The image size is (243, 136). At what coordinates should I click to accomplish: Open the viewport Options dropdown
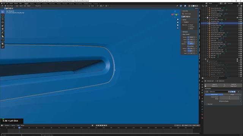(197, 8)
